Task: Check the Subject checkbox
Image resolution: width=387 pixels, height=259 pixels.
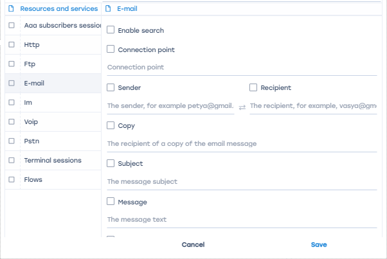Action: 111,163
